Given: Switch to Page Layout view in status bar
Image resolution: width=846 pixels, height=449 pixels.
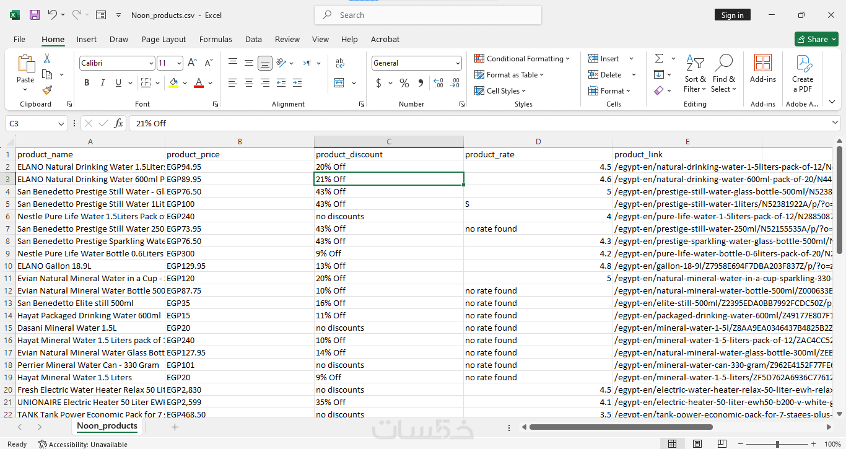Looking at the screenshot, I should tap(697, 443).
